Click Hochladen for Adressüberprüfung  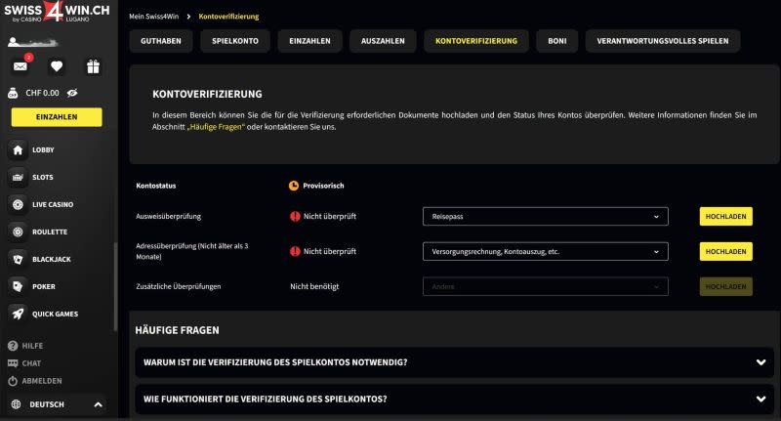tap(725, 252)
